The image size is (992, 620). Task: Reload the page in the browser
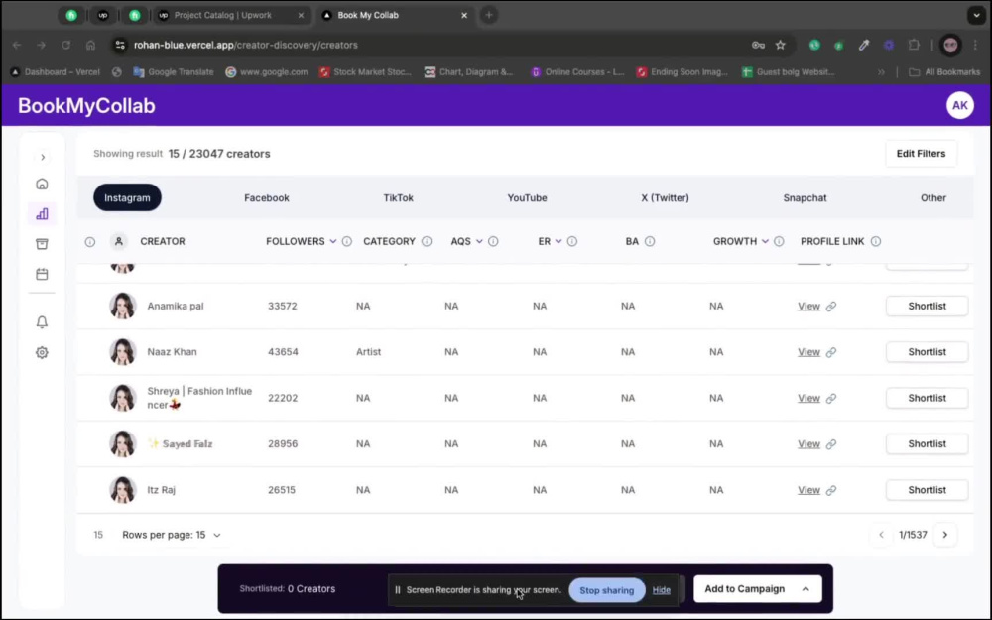tap(65, 45)
